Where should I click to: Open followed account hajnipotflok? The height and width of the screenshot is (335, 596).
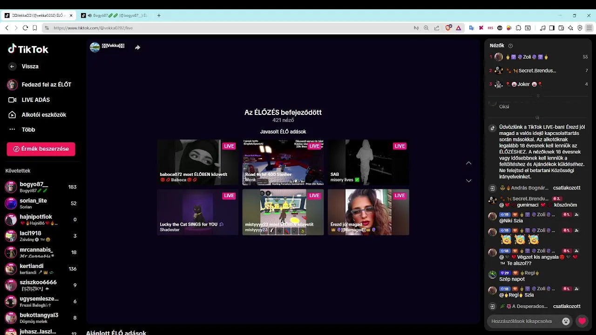coord(41,220)
